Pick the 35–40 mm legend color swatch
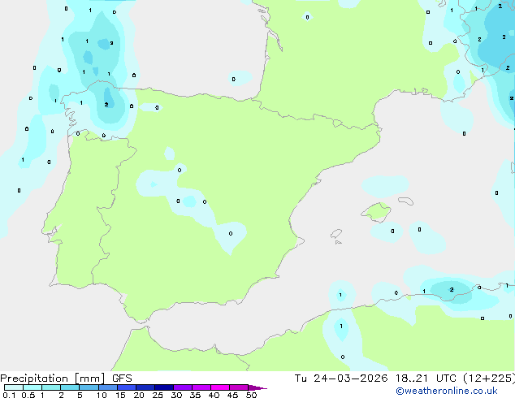 click(x=201, y=387)
